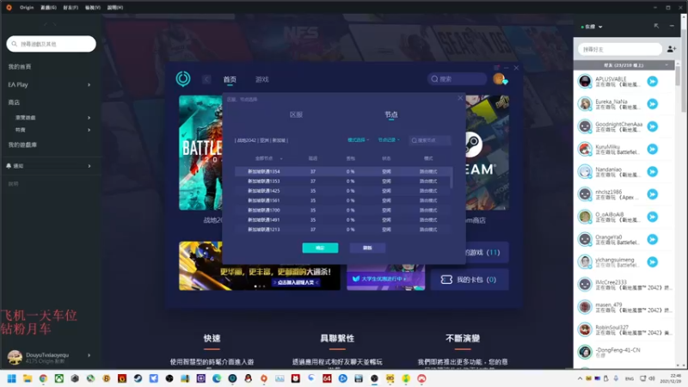The height and width of the screenshot is (387, 688).
Task: Confirm node choice with 确定 button
Action: click(320, 248)
